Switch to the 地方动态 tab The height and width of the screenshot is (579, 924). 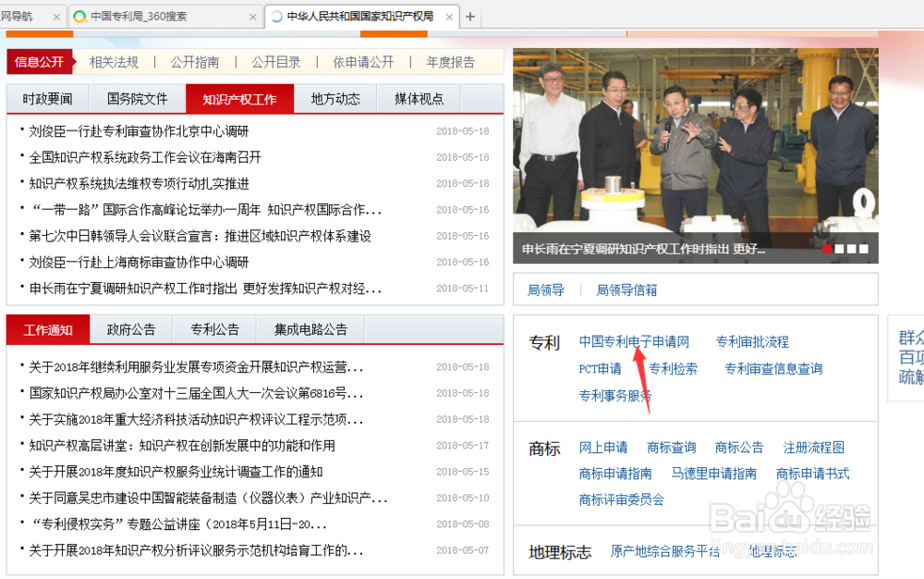(335, 98)
